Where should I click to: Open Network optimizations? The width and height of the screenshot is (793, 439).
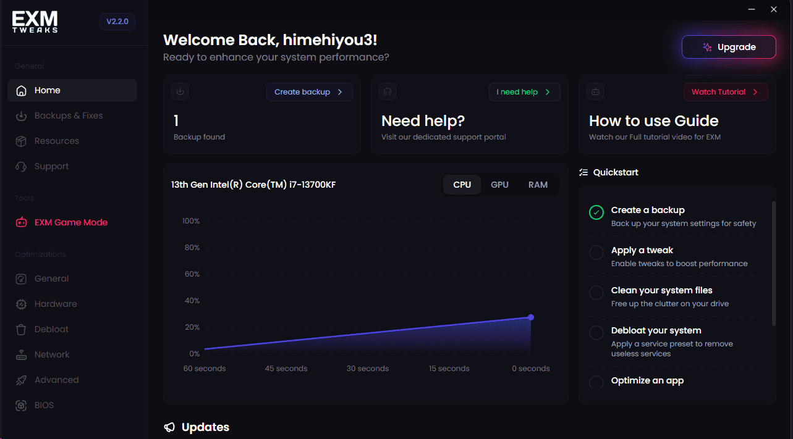[x=72, y=354]
